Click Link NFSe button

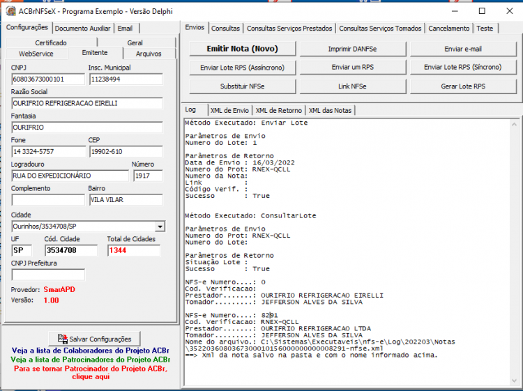tap(353, 86)
